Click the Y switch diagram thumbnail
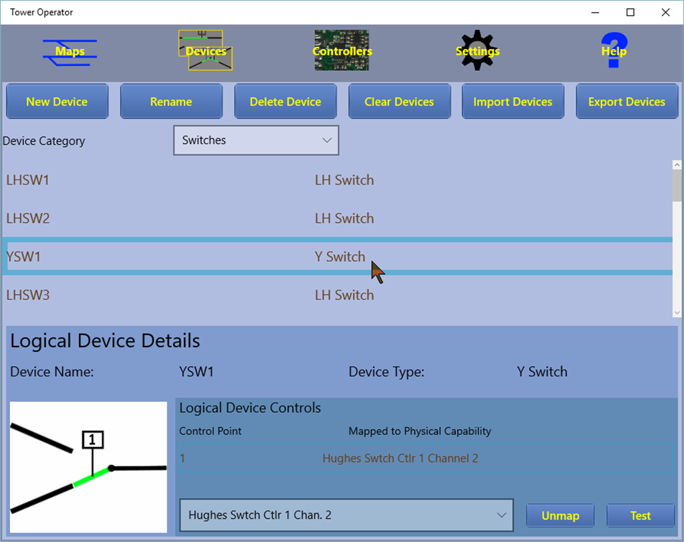The image size is (684, 542). click(x=88, y=467)
